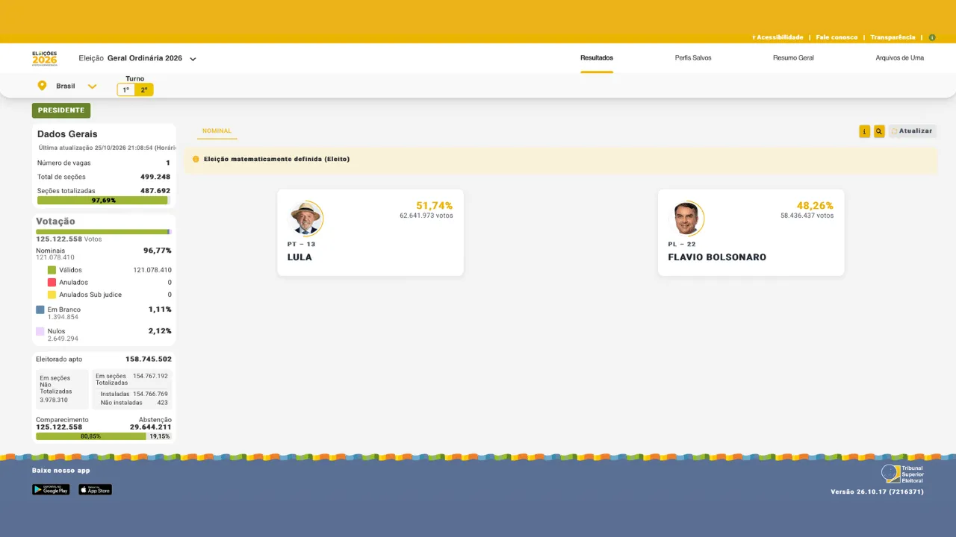This screenshot has width=956, height=537.
Task: Click Lula's candidate photo
Action: [305, 219]
